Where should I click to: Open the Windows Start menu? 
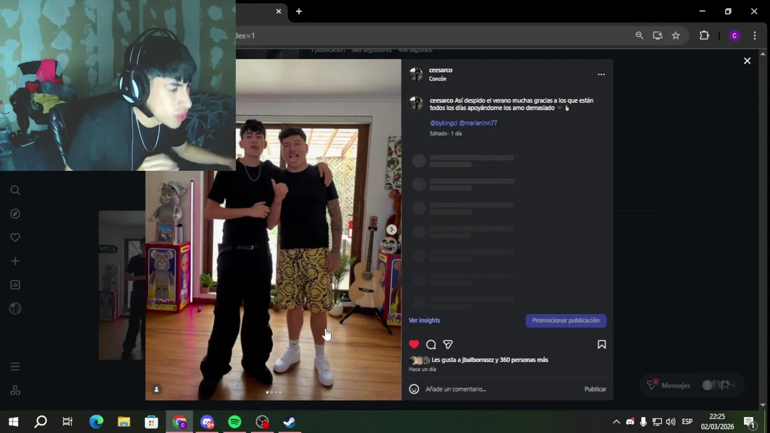(x=13, y=422)
